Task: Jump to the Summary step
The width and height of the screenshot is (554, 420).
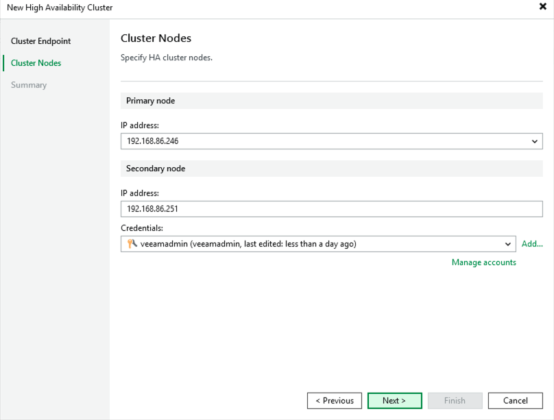Action: 29,85
